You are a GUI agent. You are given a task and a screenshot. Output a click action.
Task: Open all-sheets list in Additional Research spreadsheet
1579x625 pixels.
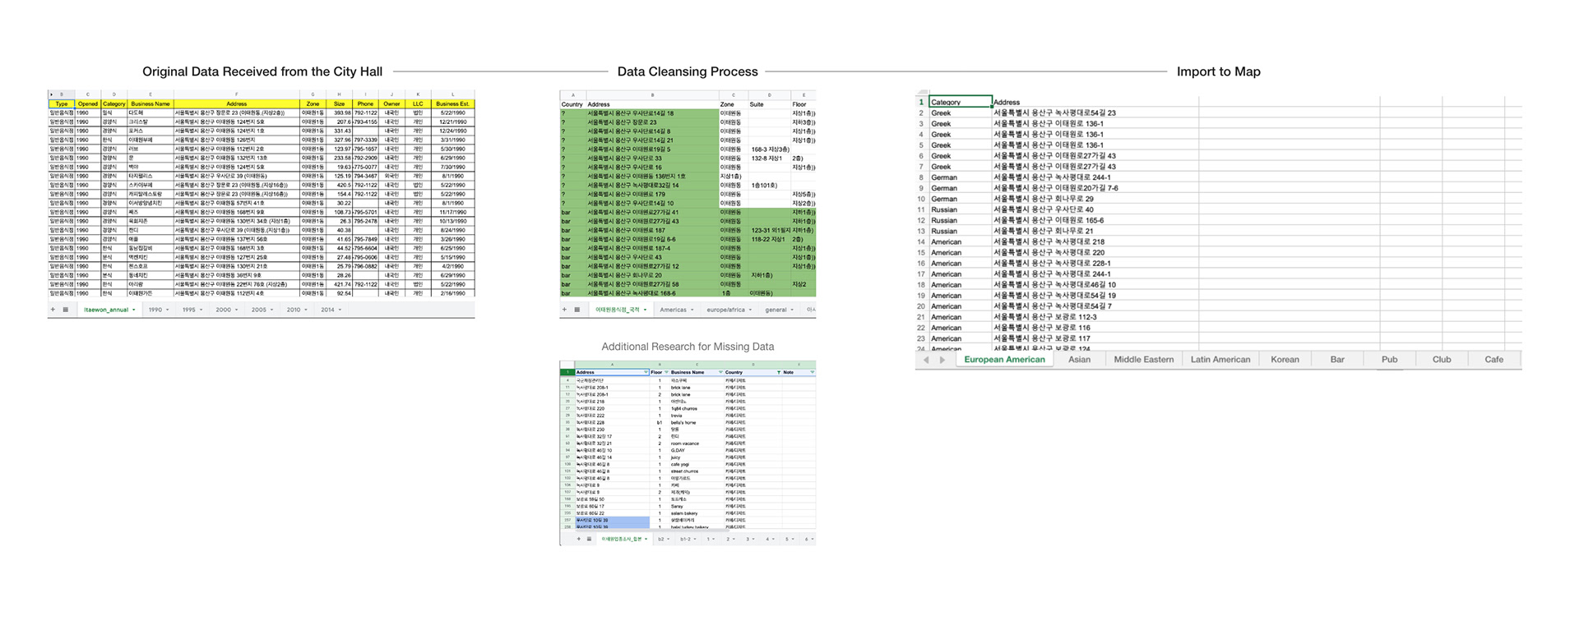[589, 539]
